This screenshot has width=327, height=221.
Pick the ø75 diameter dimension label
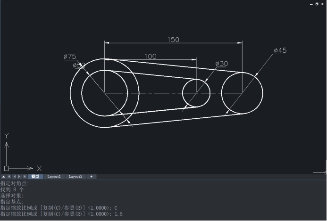click(70, 57)
